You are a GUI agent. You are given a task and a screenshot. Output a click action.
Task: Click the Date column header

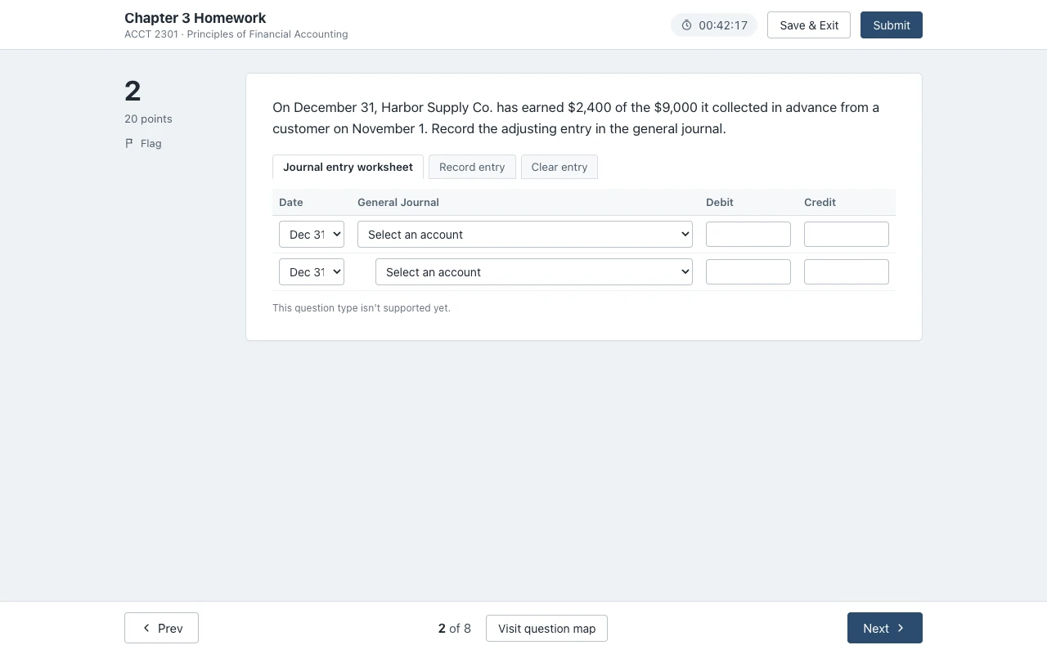point(291,202)
